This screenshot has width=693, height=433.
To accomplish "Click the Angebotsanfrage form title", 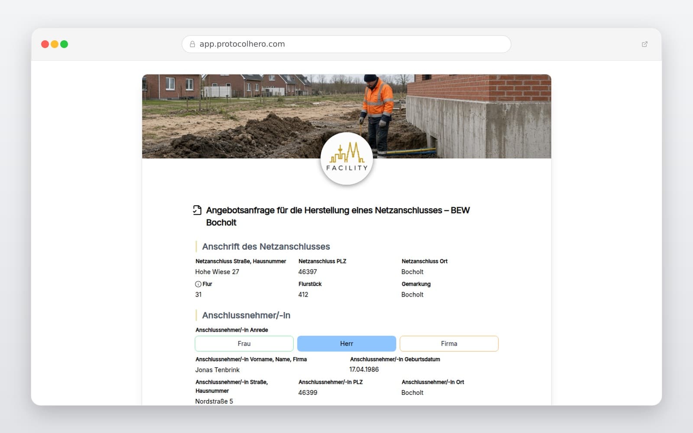I will [338, 216].
